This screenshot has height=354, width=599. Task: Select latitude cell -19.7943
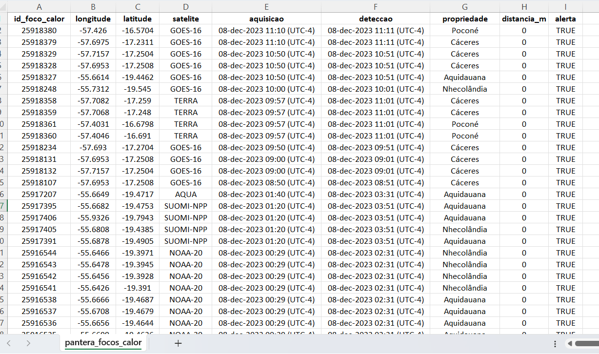(138, 217)
